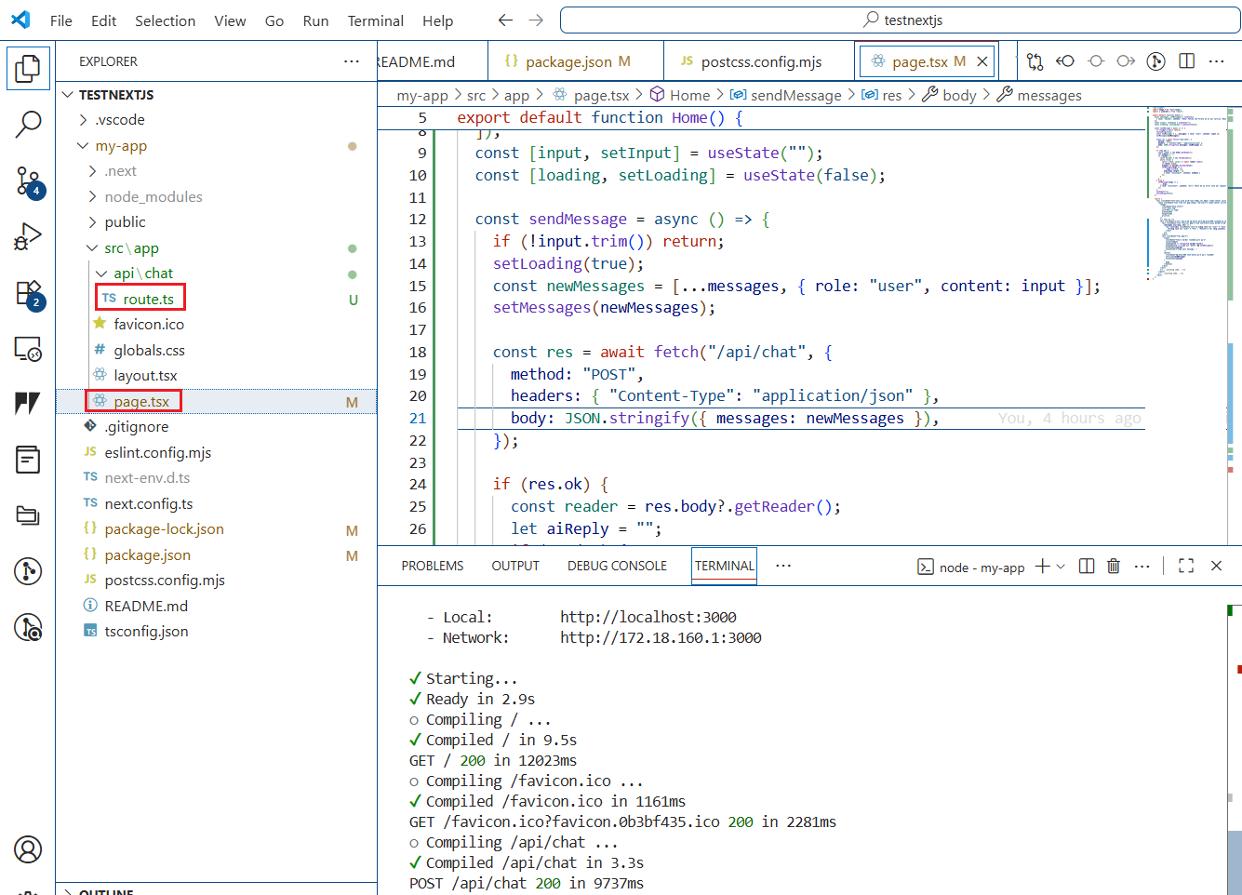Open the Remote Explorer icon in activity bar
The height and width of the screenshot is (895, 1242).
pos(28,350)
